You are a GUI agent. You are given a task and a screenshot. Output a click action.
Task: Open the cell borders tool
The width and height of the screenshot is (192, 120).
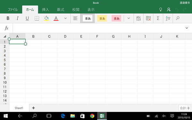pyautogui.click(x=37, y=18)
